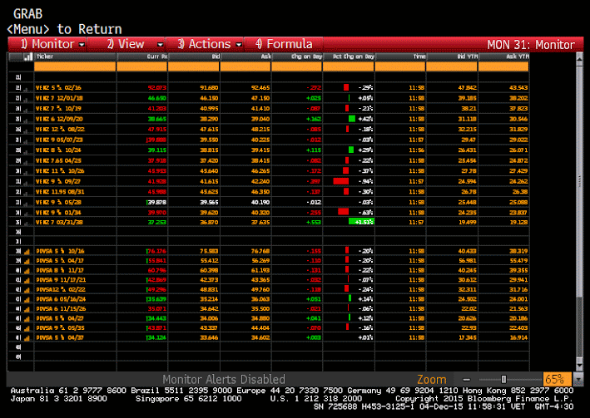590x418 pixels.
Task: Click chart icon beside VENZ 6 12/09/20
Action: coord(27,120)
